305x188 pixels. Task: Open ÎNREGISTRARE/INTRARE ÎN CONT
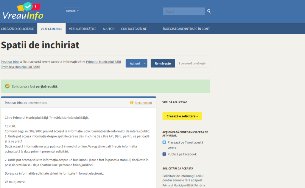click(186, 29)
